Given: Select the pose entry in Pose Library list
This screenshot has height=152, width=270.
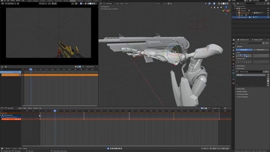Looking at the screenshot, I should point(251,75).
